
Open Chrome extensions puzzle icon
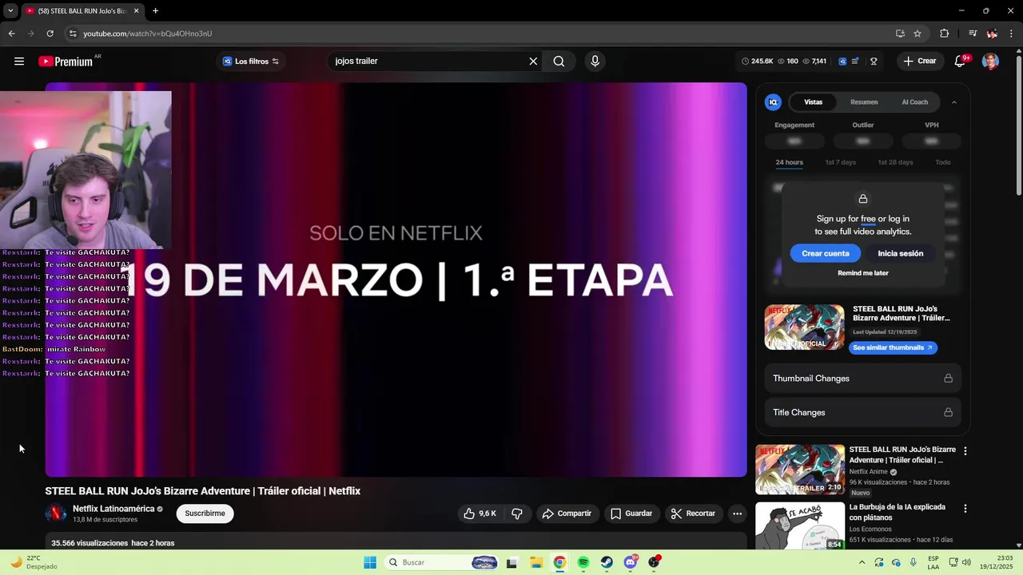point(945,34)
